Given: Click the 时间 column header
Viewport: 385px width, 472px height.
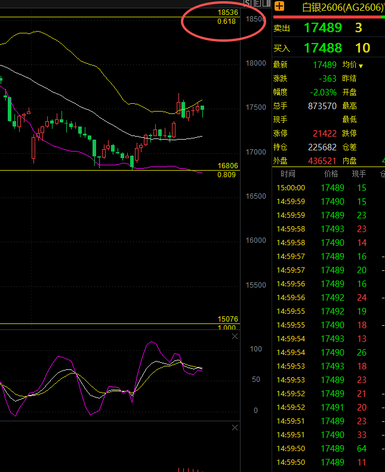Looking at the screenshot, I should tap(288, 174).
